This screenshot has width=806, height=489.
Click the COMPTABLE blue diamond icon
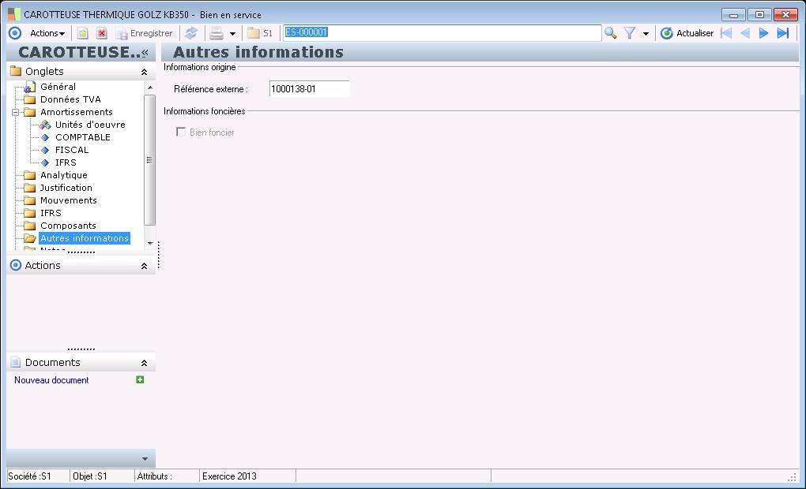[45, 137]
